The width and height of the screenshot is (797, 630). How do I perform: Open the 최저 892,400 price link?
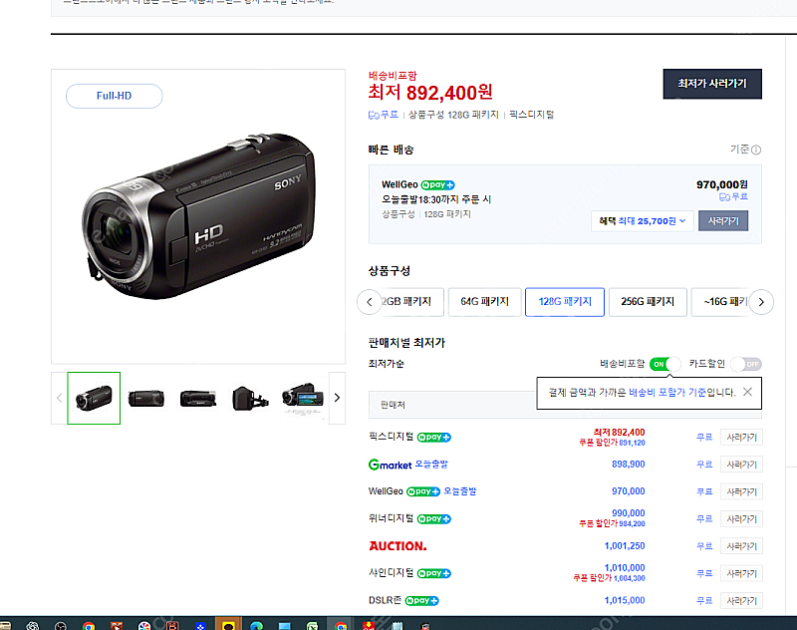[x=619, y=433]
